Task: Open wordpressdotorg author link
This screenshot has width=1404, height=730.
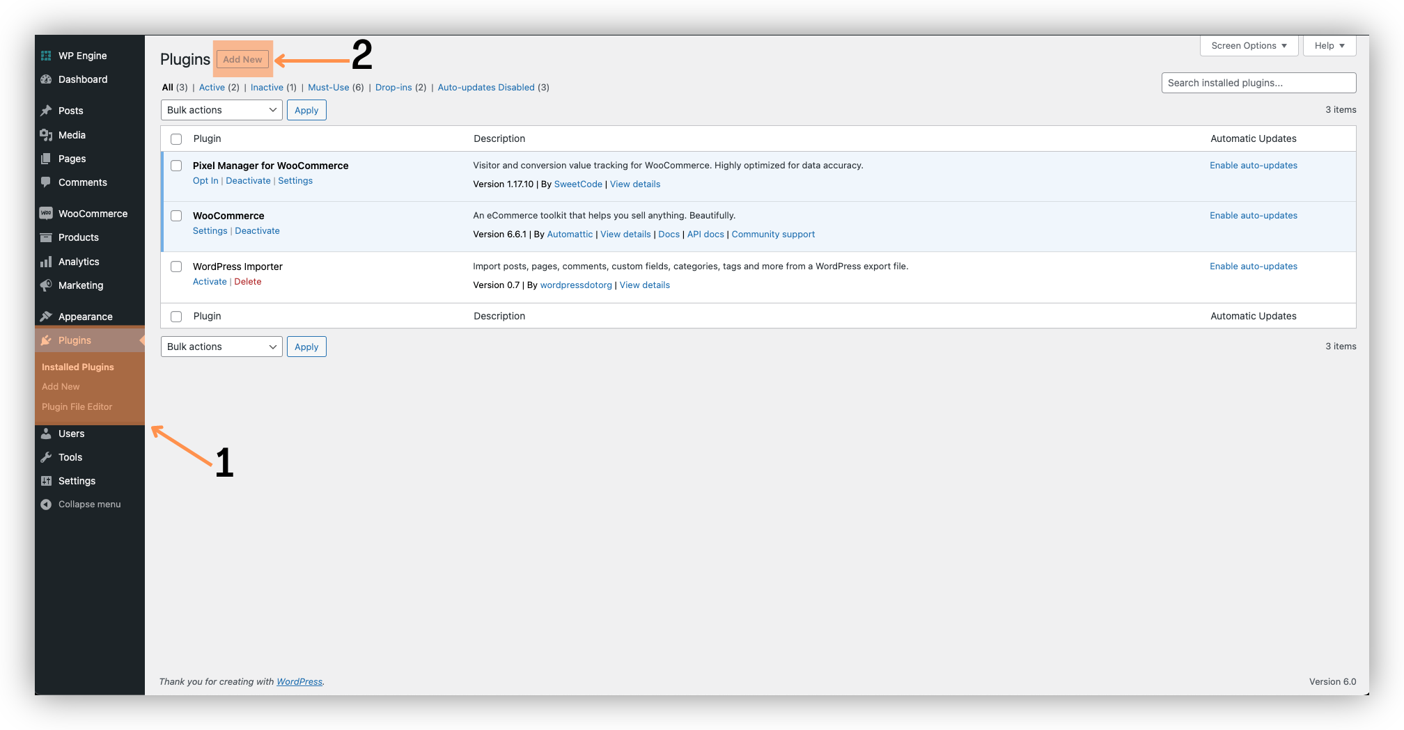Action: pyautogui.click(x=576, y=285)
